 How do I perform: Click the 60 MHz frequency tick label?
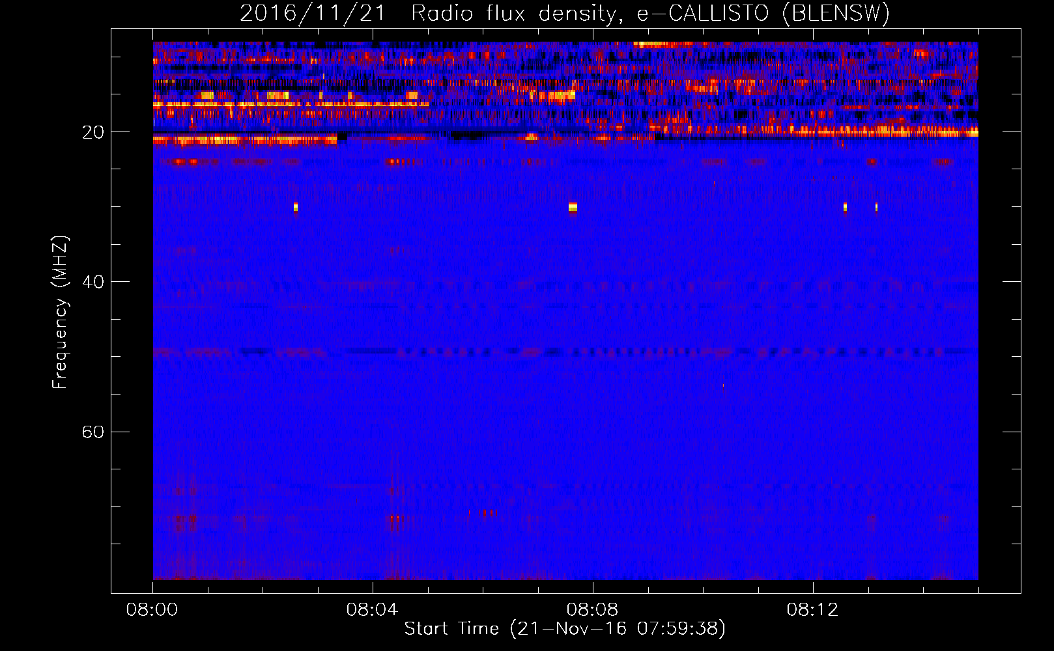93,432
